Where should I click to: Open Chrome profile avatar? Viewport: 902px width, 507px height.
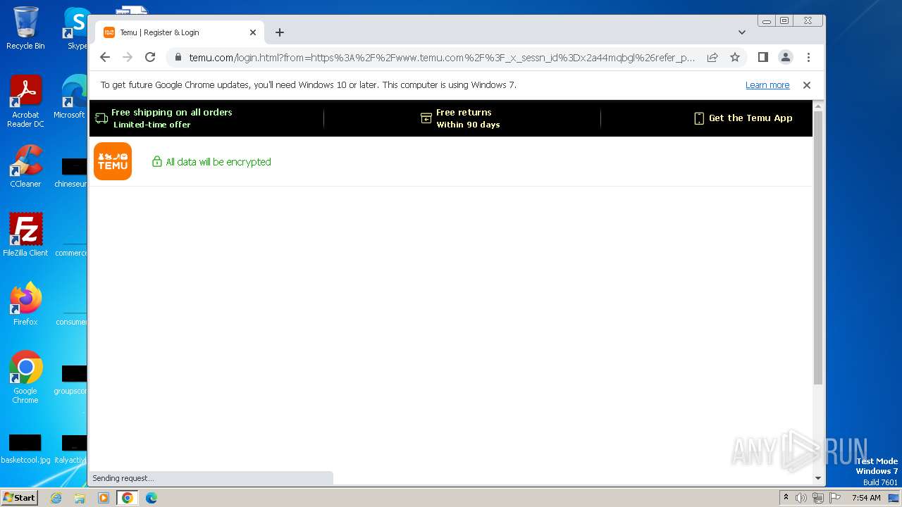(786, 57)
